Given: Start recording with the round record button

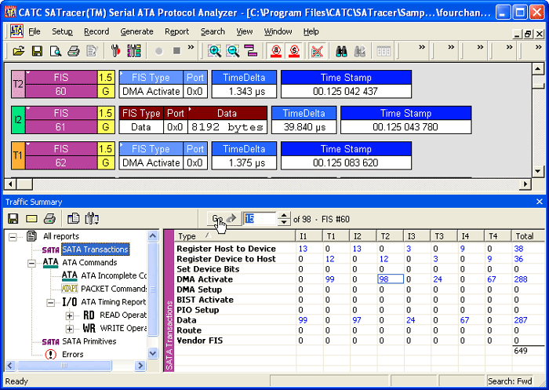Looking at the screenshot, I should coord(158,51).
